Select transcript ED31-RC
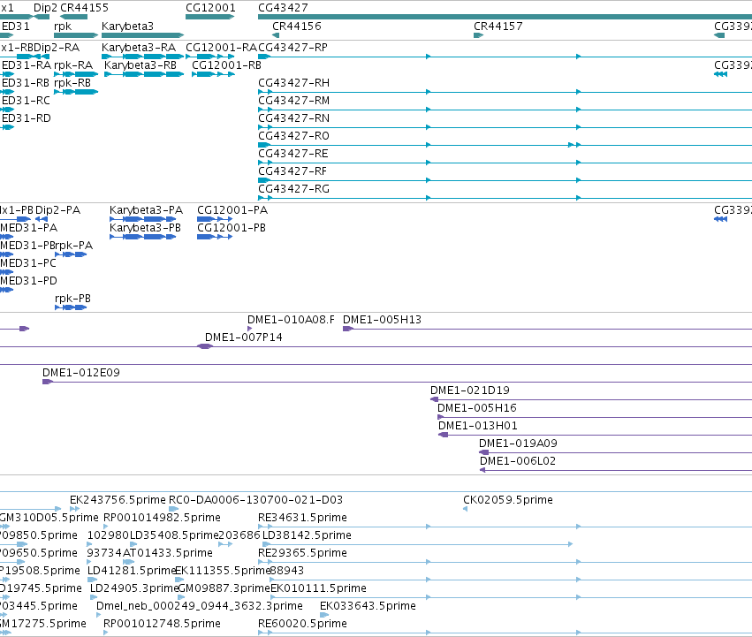Screen dimensions: 752x637 (7, 110)
